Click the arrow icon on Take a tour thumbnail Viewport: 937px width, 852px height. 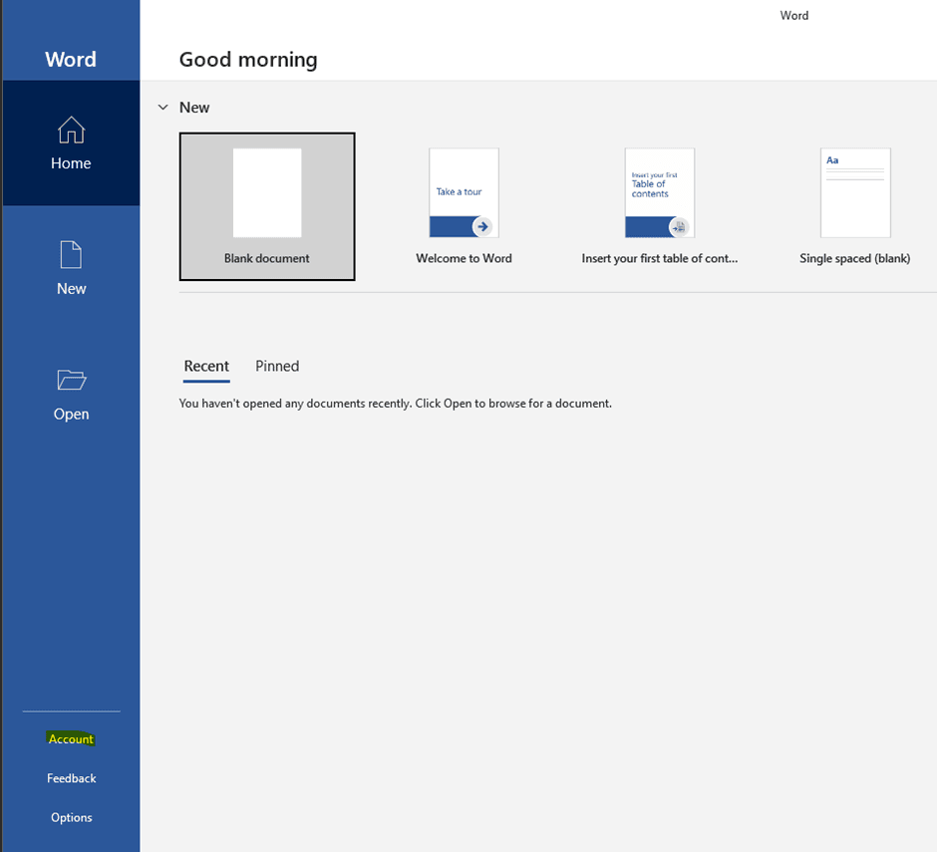click(x=482, y=226)
